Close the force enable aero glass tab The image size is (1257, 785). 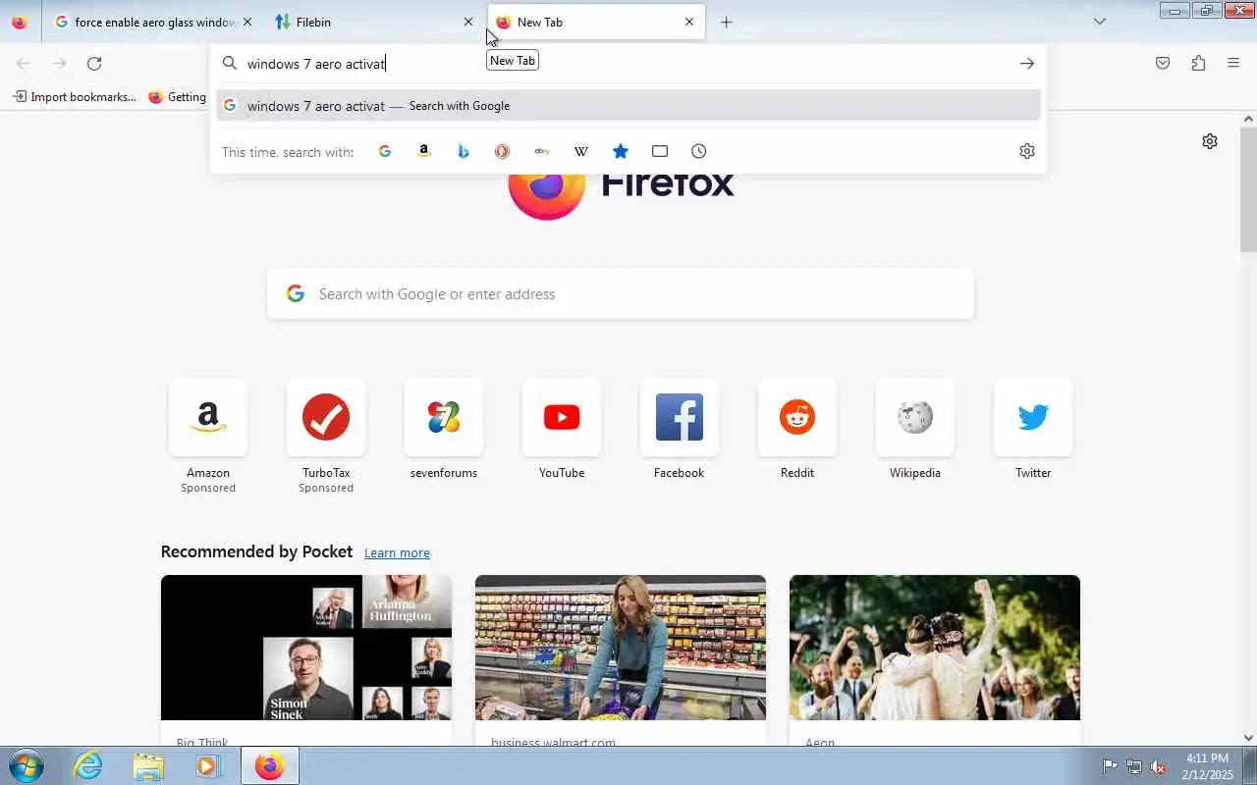coord(247,22)
